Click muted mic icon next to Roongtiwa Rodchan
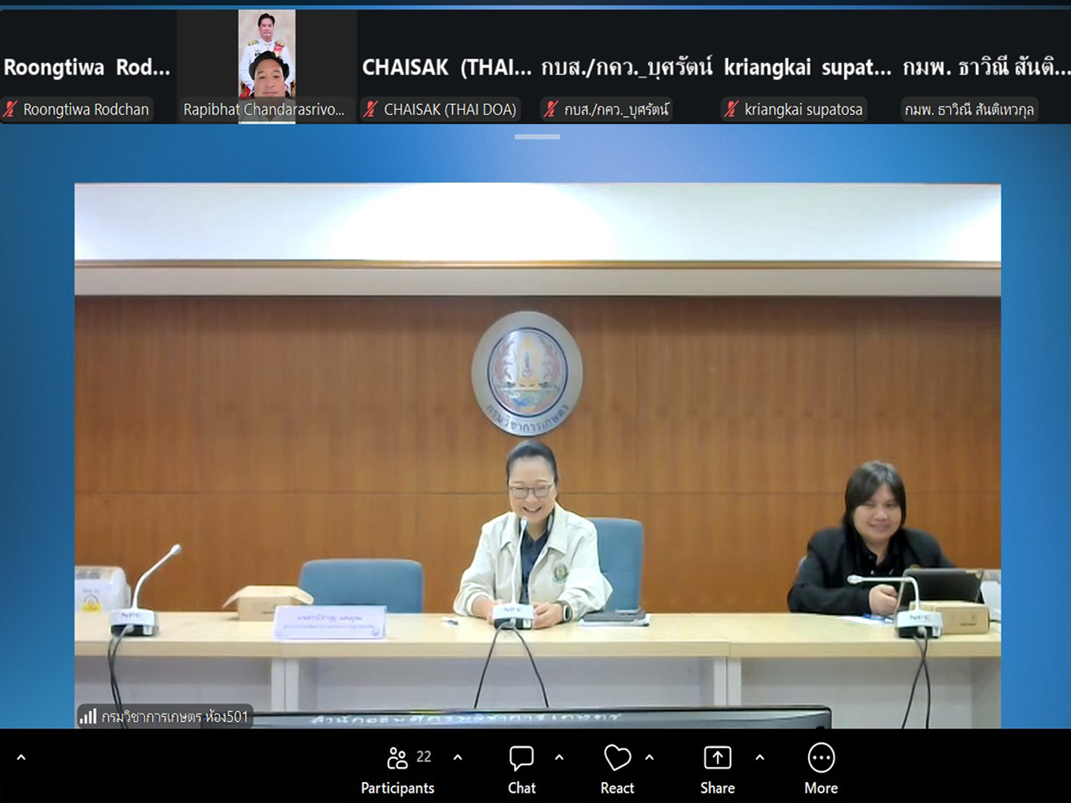Image resolution: width=1071 pixels, height=803 pixels. point(11,109)
